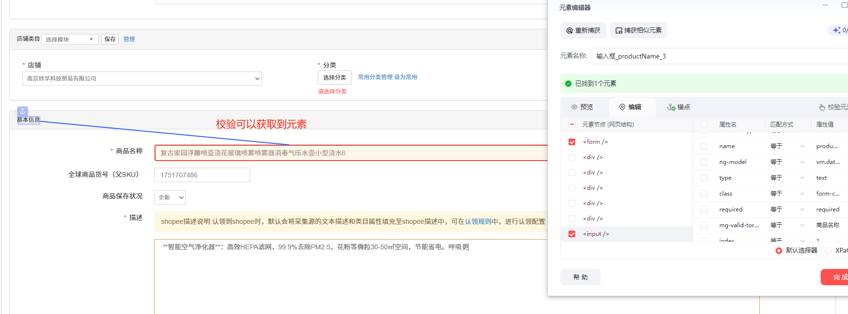Click the green success checkmark icon
The width and height of the screenshot is (848, 314).
[x=569, y=83]
